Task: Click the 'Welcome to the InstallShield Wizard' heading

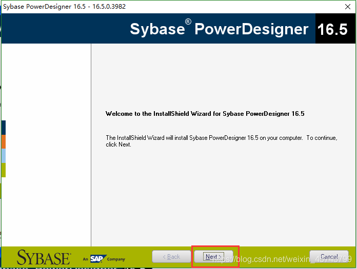Action: click(x=205, y=113)
